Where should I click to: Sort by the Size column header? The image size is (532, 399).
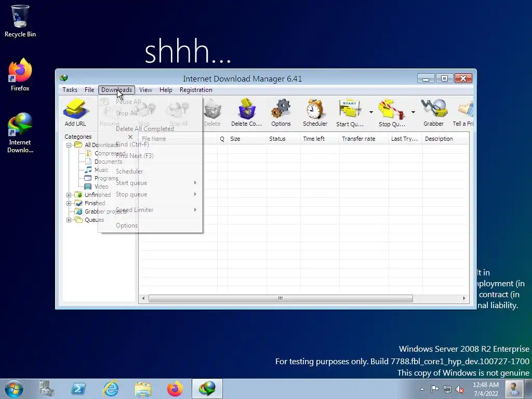(247, 139)
